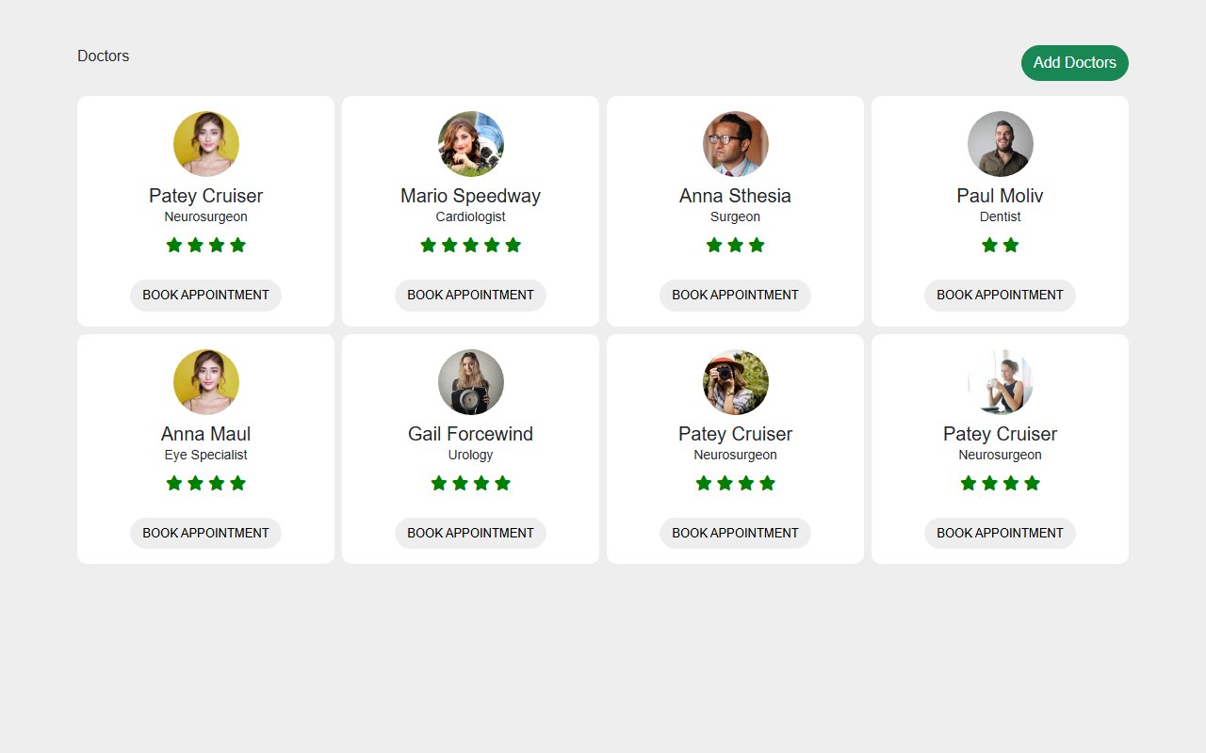Click Anna Sthesia's circular profile image
1206x753 pixels.
click(x=735, y=144)
